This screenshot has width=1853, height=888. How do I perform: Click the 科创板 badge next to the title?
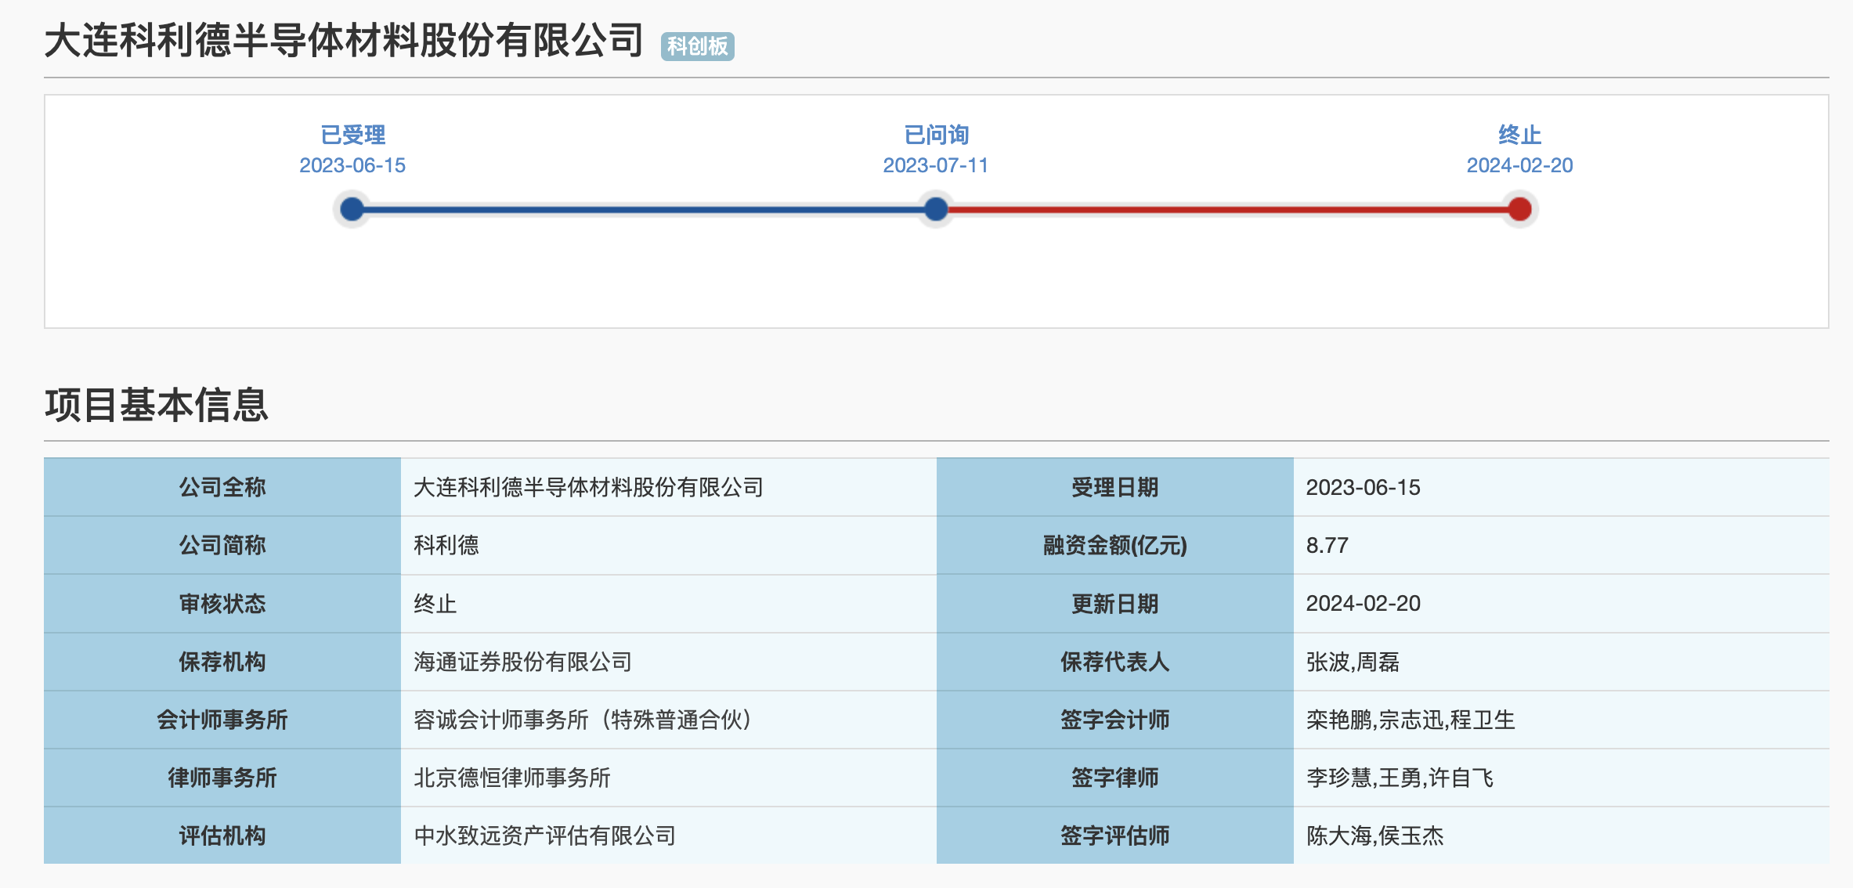(x=697, y=46)
